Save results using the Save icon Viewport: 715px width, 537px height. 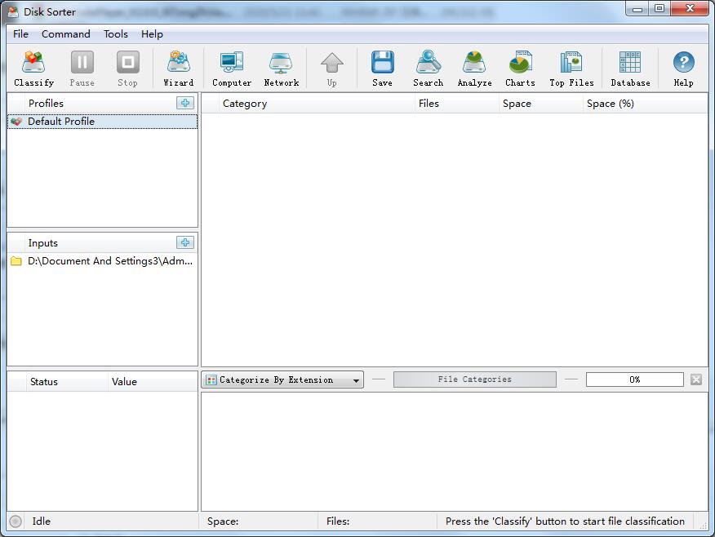[382, 69]
